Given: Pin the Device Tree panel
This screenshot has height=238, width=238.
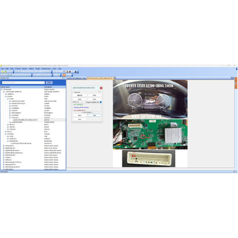Looking at the screenshot, I should pos(63,78).
